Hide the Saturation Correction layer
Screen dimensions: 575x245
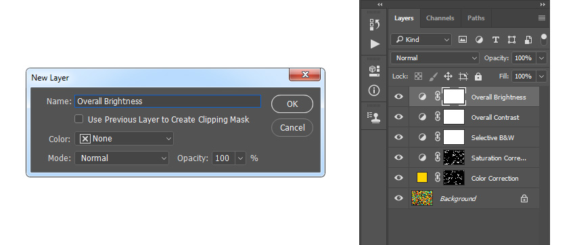point(398,158)
